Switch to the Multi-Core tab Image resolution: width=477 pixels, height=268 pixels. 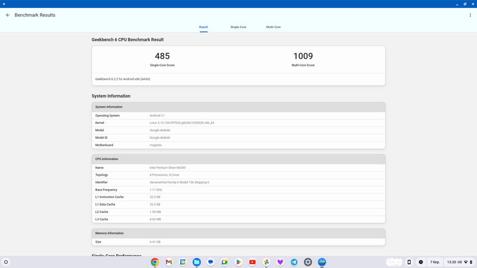[273, 27]
